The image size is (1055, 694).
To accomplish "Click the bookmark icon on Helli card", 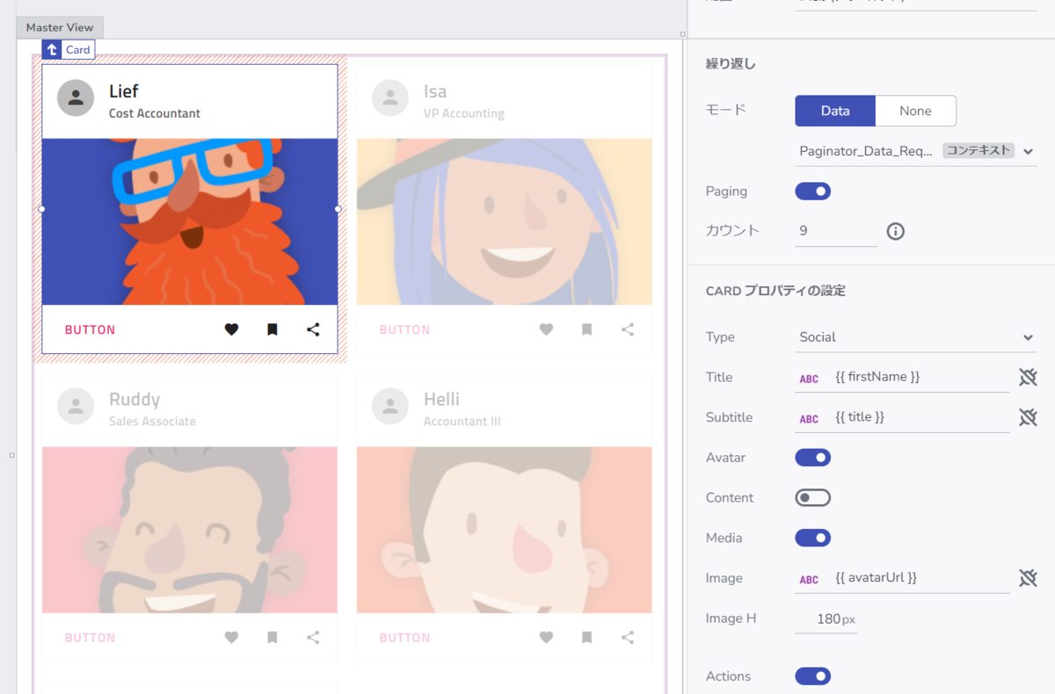I will [587, 638].
